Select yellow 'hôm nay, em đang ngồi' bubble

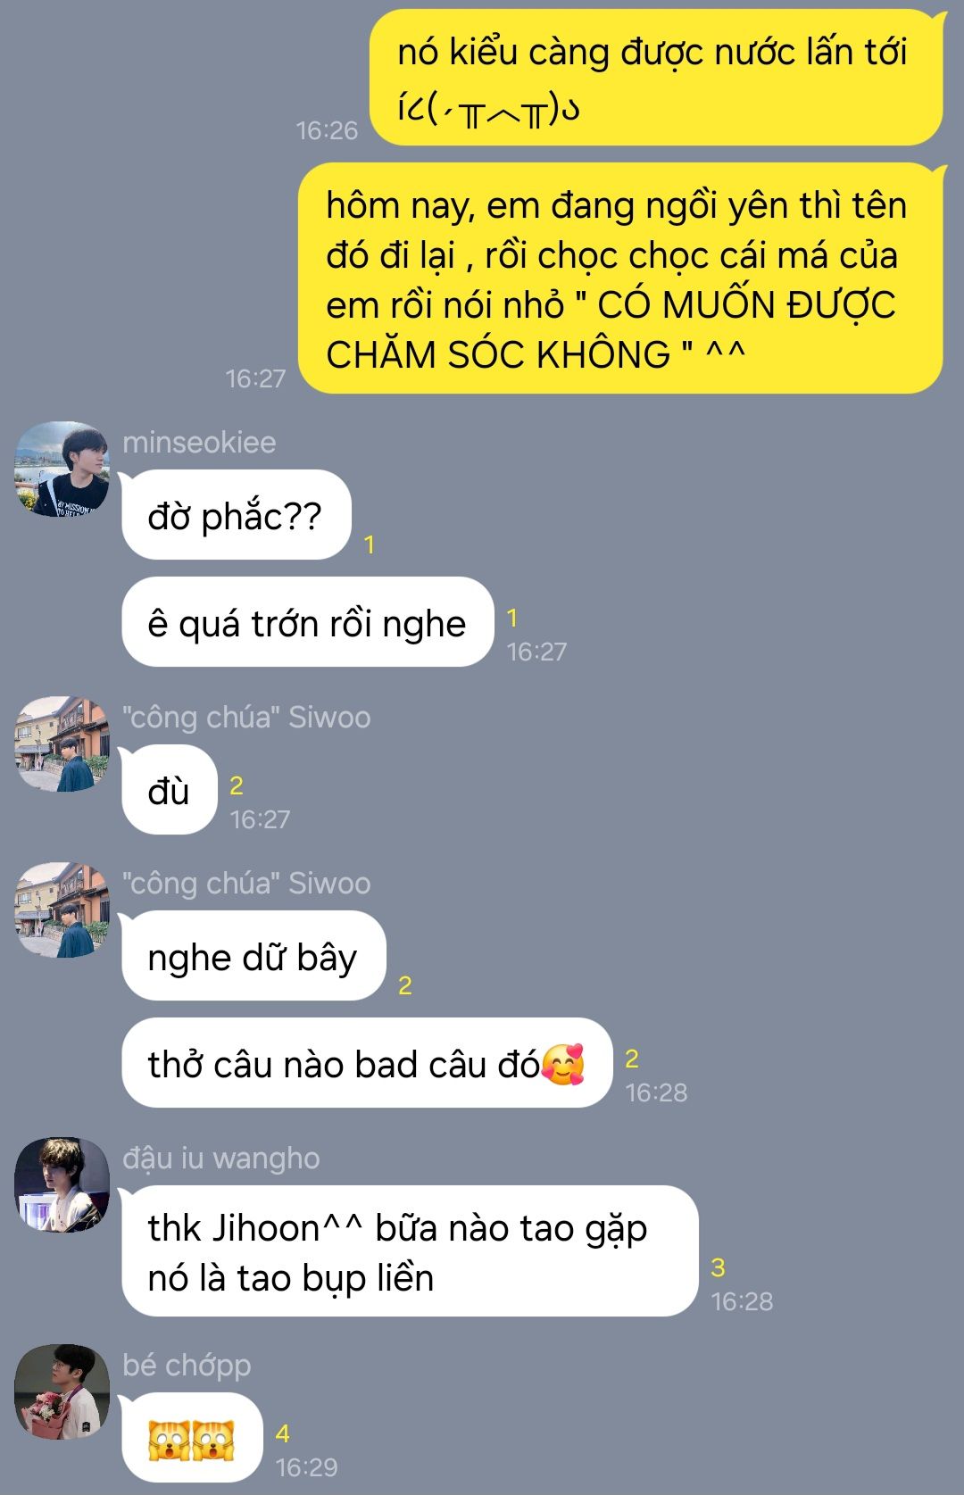620,278
